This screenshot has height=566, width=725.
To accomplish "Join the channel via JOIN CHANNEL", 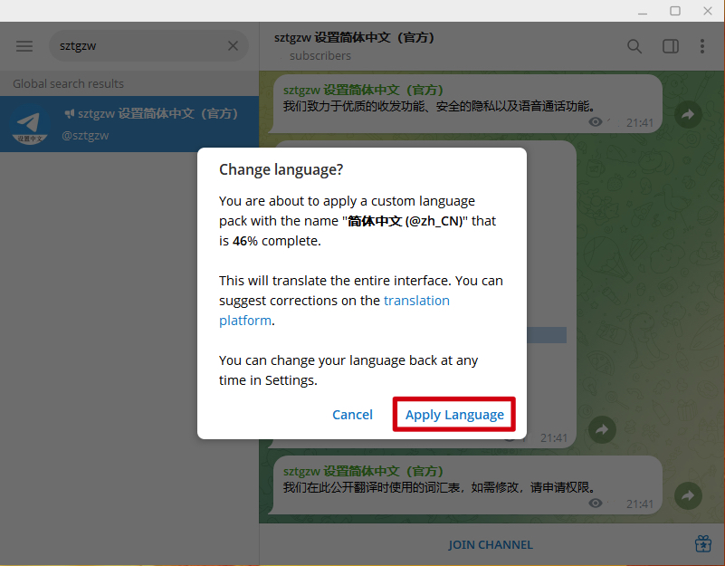I will click(491, 544).
